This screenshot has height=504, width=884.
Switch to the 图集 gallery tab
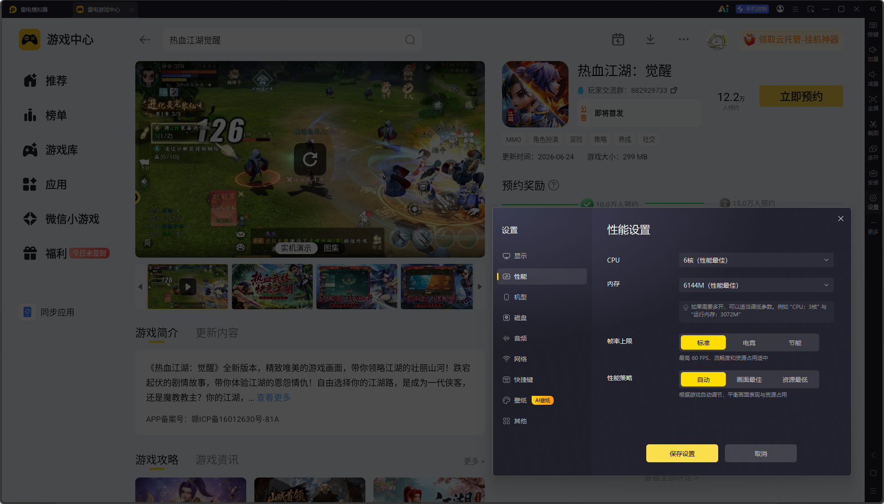pos(331,248)
